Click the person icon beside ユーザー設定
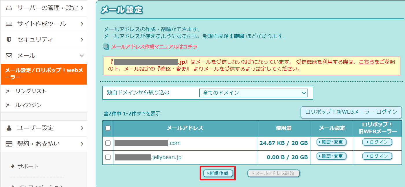This screenshot has height=187, width=405. [9, 128]
